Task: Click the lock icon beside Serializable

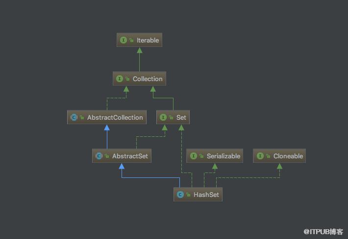Action: pos(201,156)
